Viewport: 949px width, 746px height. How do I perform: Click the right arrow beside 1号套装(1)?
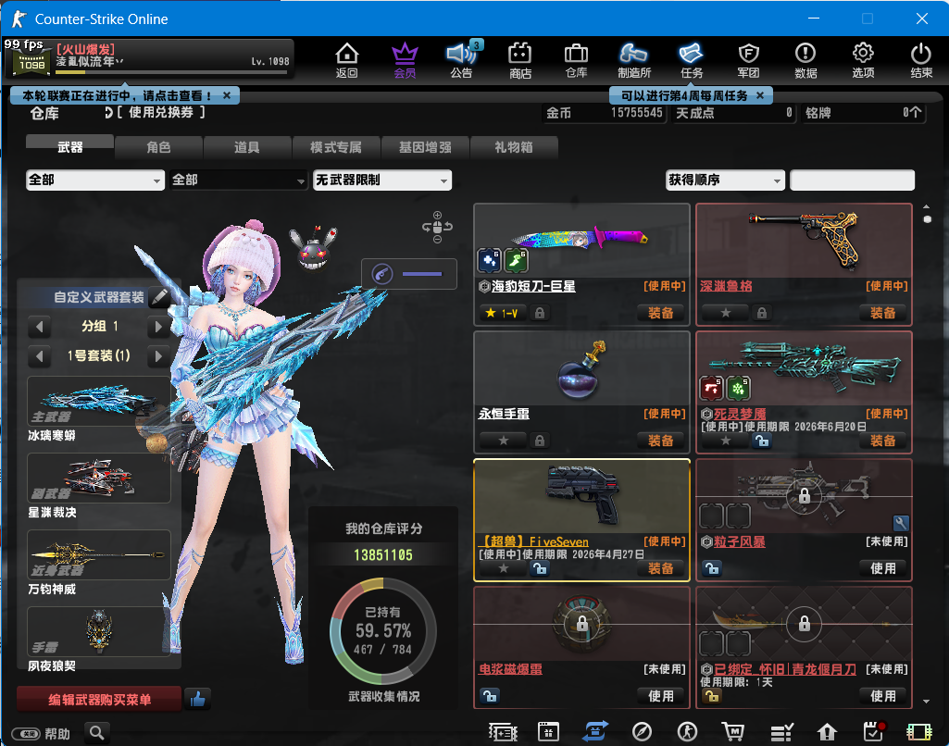158,355
